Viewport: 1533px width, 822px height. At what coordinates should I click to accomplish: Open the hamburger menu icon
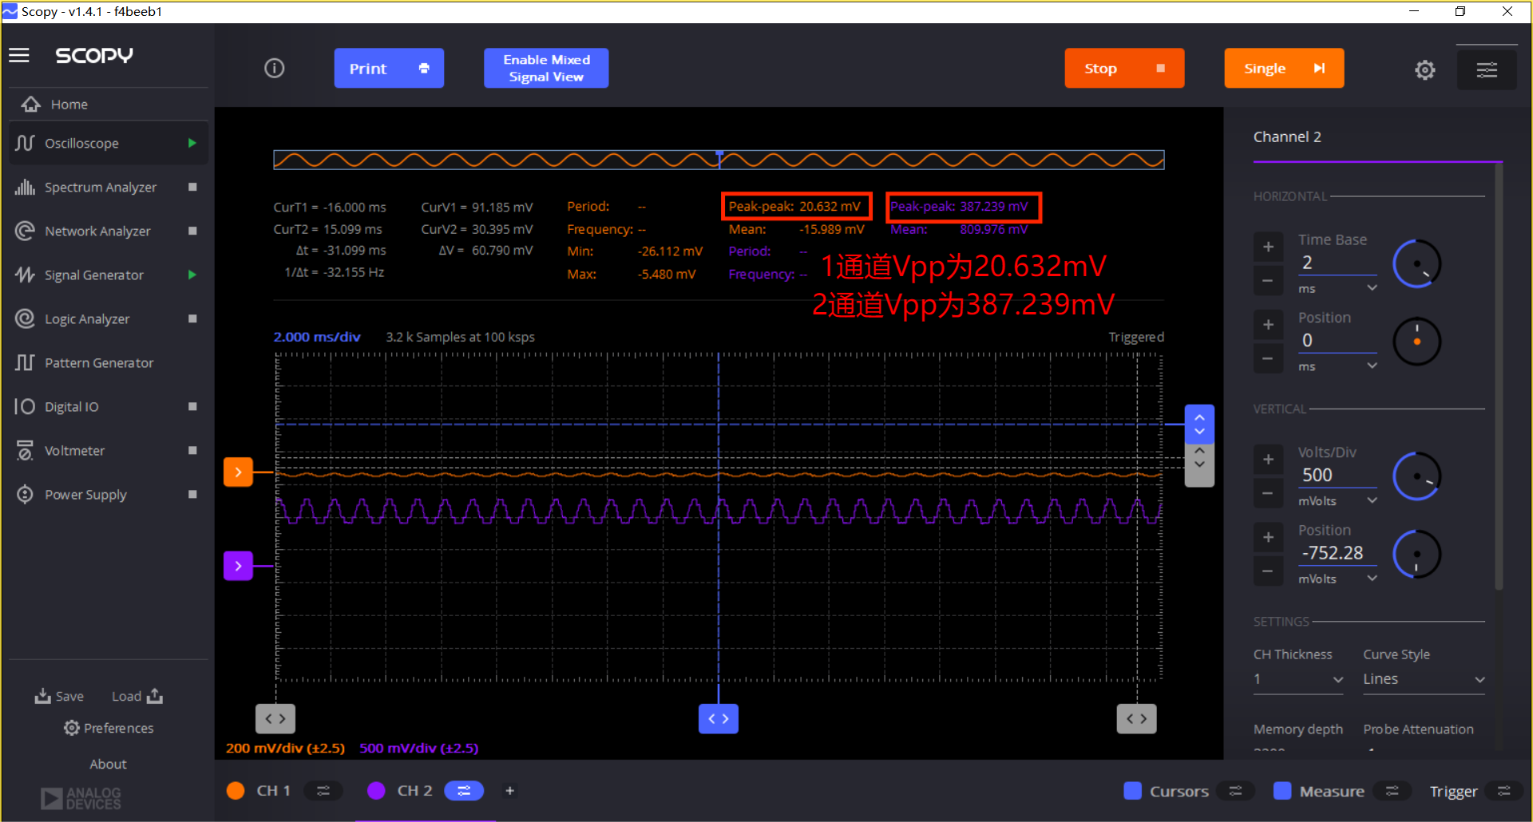click(x=19, y=55)
